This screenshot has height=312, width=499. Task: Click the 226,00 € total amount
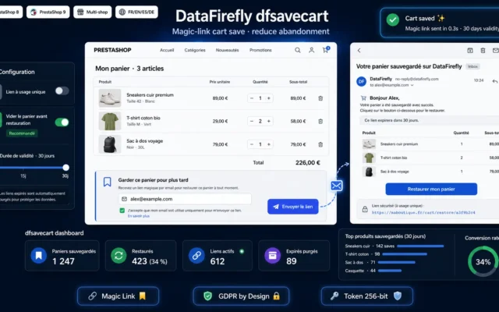click(x=307, y=163)
